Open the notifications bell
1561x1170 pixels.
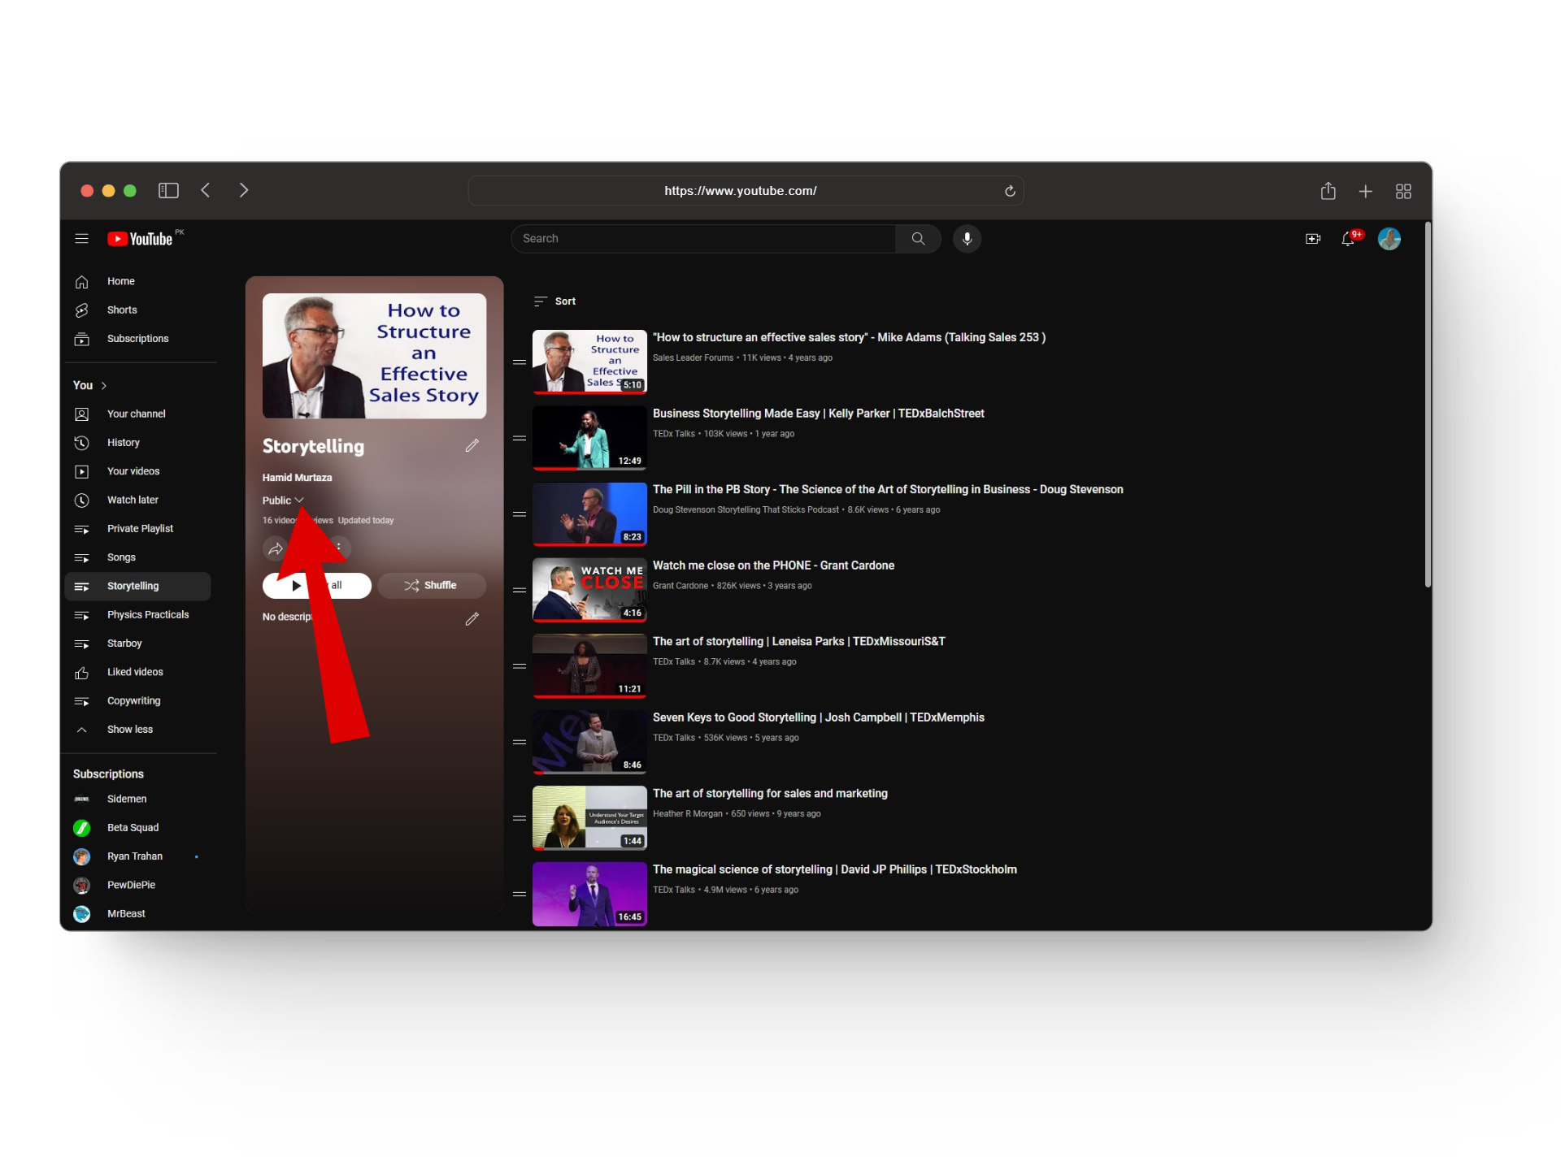pyautogui.click(x=1347, y=239)
